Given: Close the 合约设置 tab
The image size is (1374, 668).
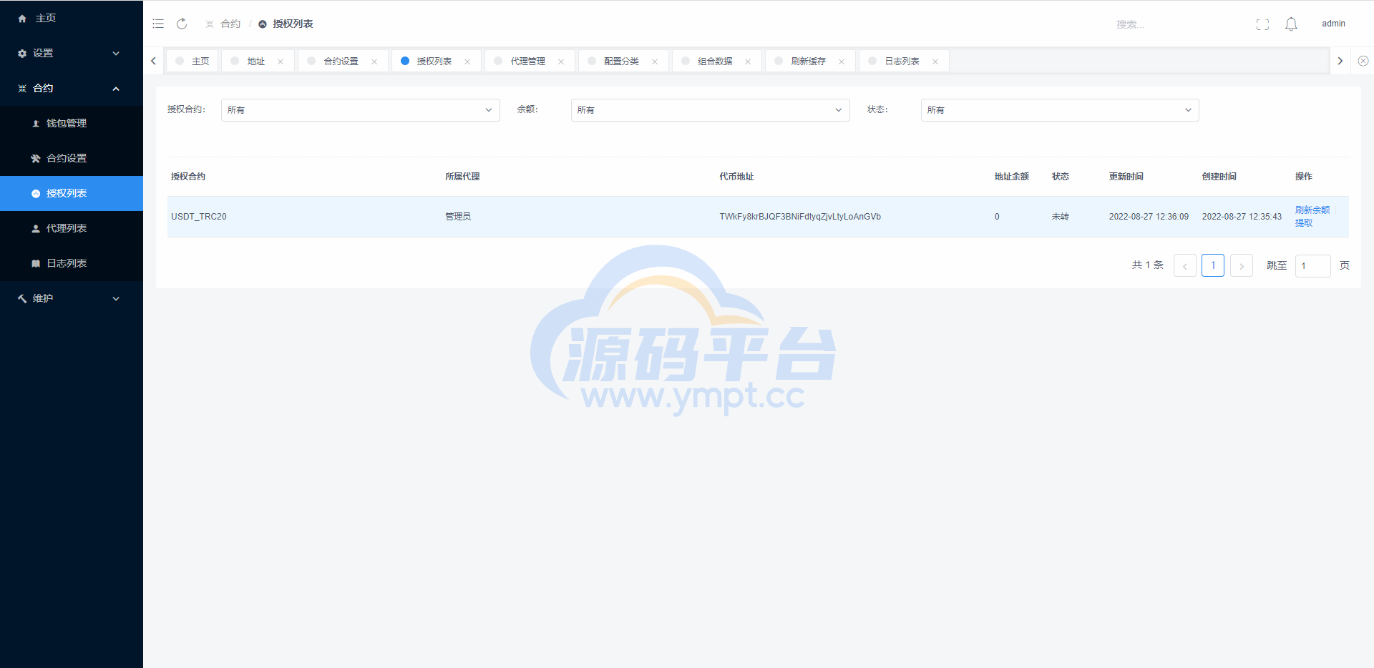Looking at the screenshot, I should point(374,62).
